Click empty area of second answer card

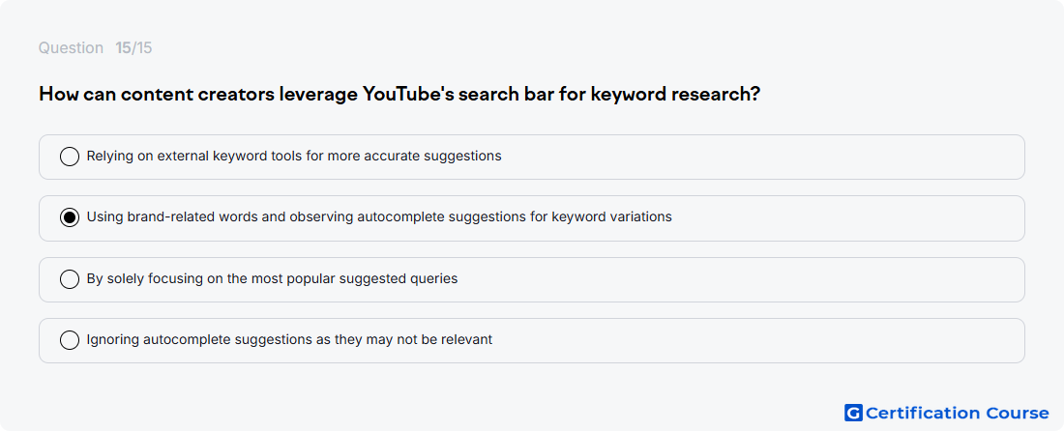[848, 218]
